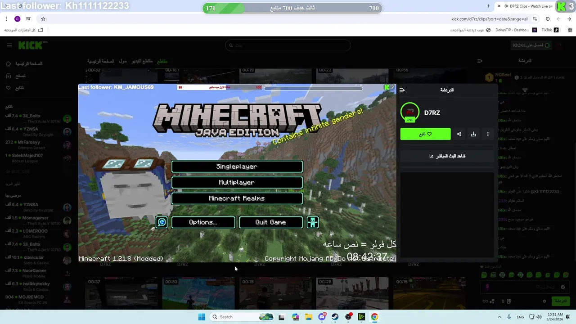
Task: Bookmark this page with the star icon
Action: point(43,19)
